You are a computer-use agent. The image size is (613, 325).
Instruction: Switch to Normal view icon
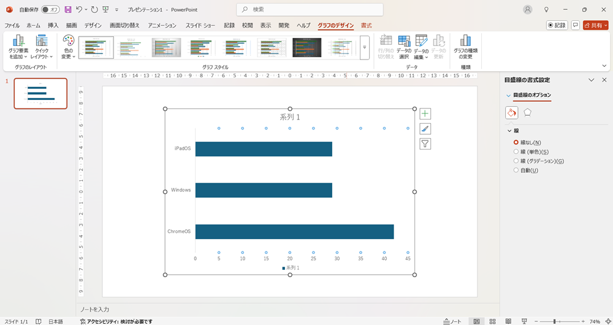tap(476, 321)
